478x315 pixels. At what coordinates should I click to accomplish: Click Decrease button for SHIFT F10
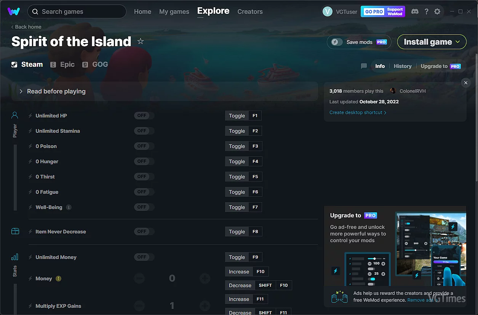pos(240,285)
